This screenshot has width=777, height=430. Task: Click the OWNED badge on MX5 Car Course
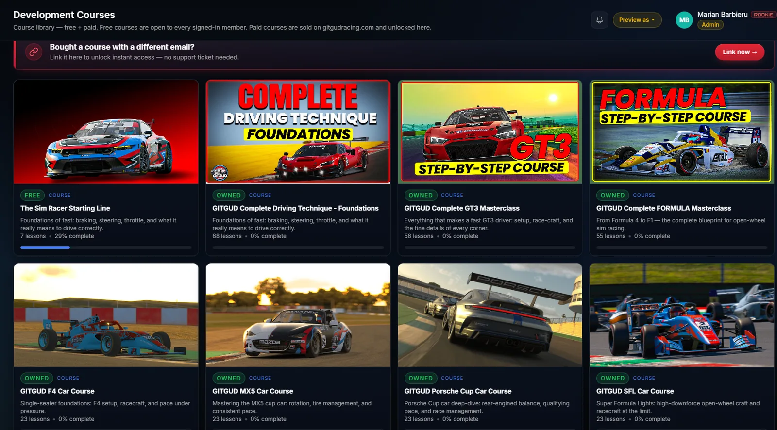coord(228,378)
